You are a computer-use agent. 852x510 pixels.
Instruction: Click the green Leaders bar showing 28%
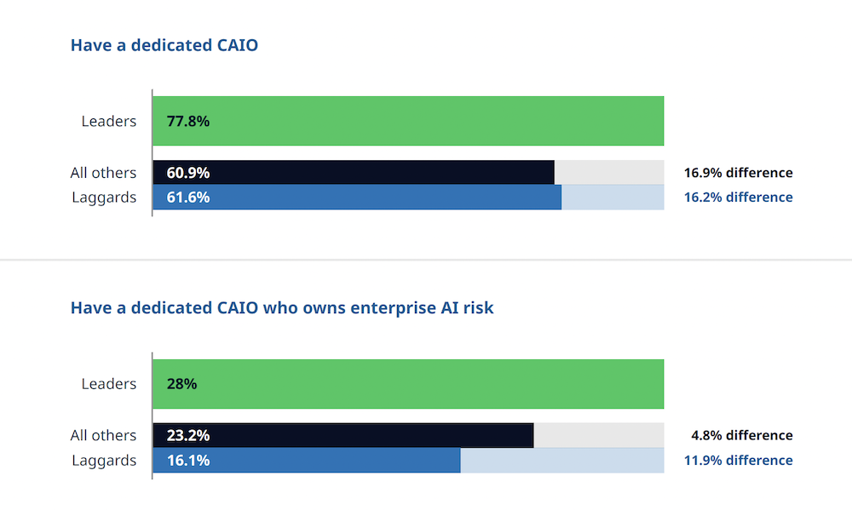click(x=408, y=384)
